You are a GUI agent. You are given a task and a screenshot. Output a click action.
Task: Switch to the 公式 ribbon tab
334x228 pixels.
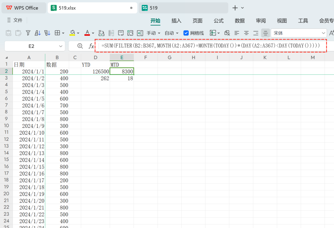[x=219, y=20]
